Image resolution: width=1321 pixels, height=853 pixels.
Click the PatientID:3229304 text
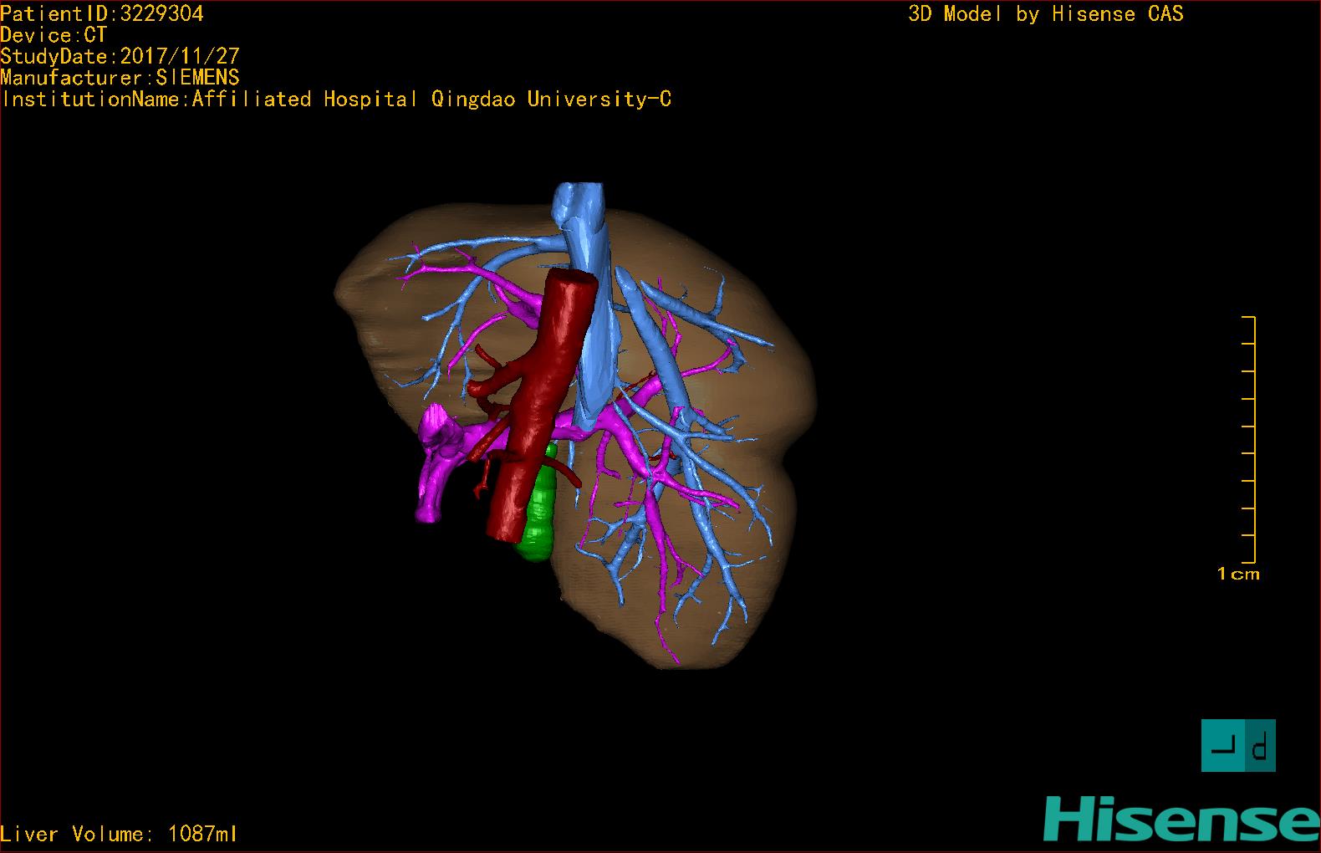(x=102, y=13)
